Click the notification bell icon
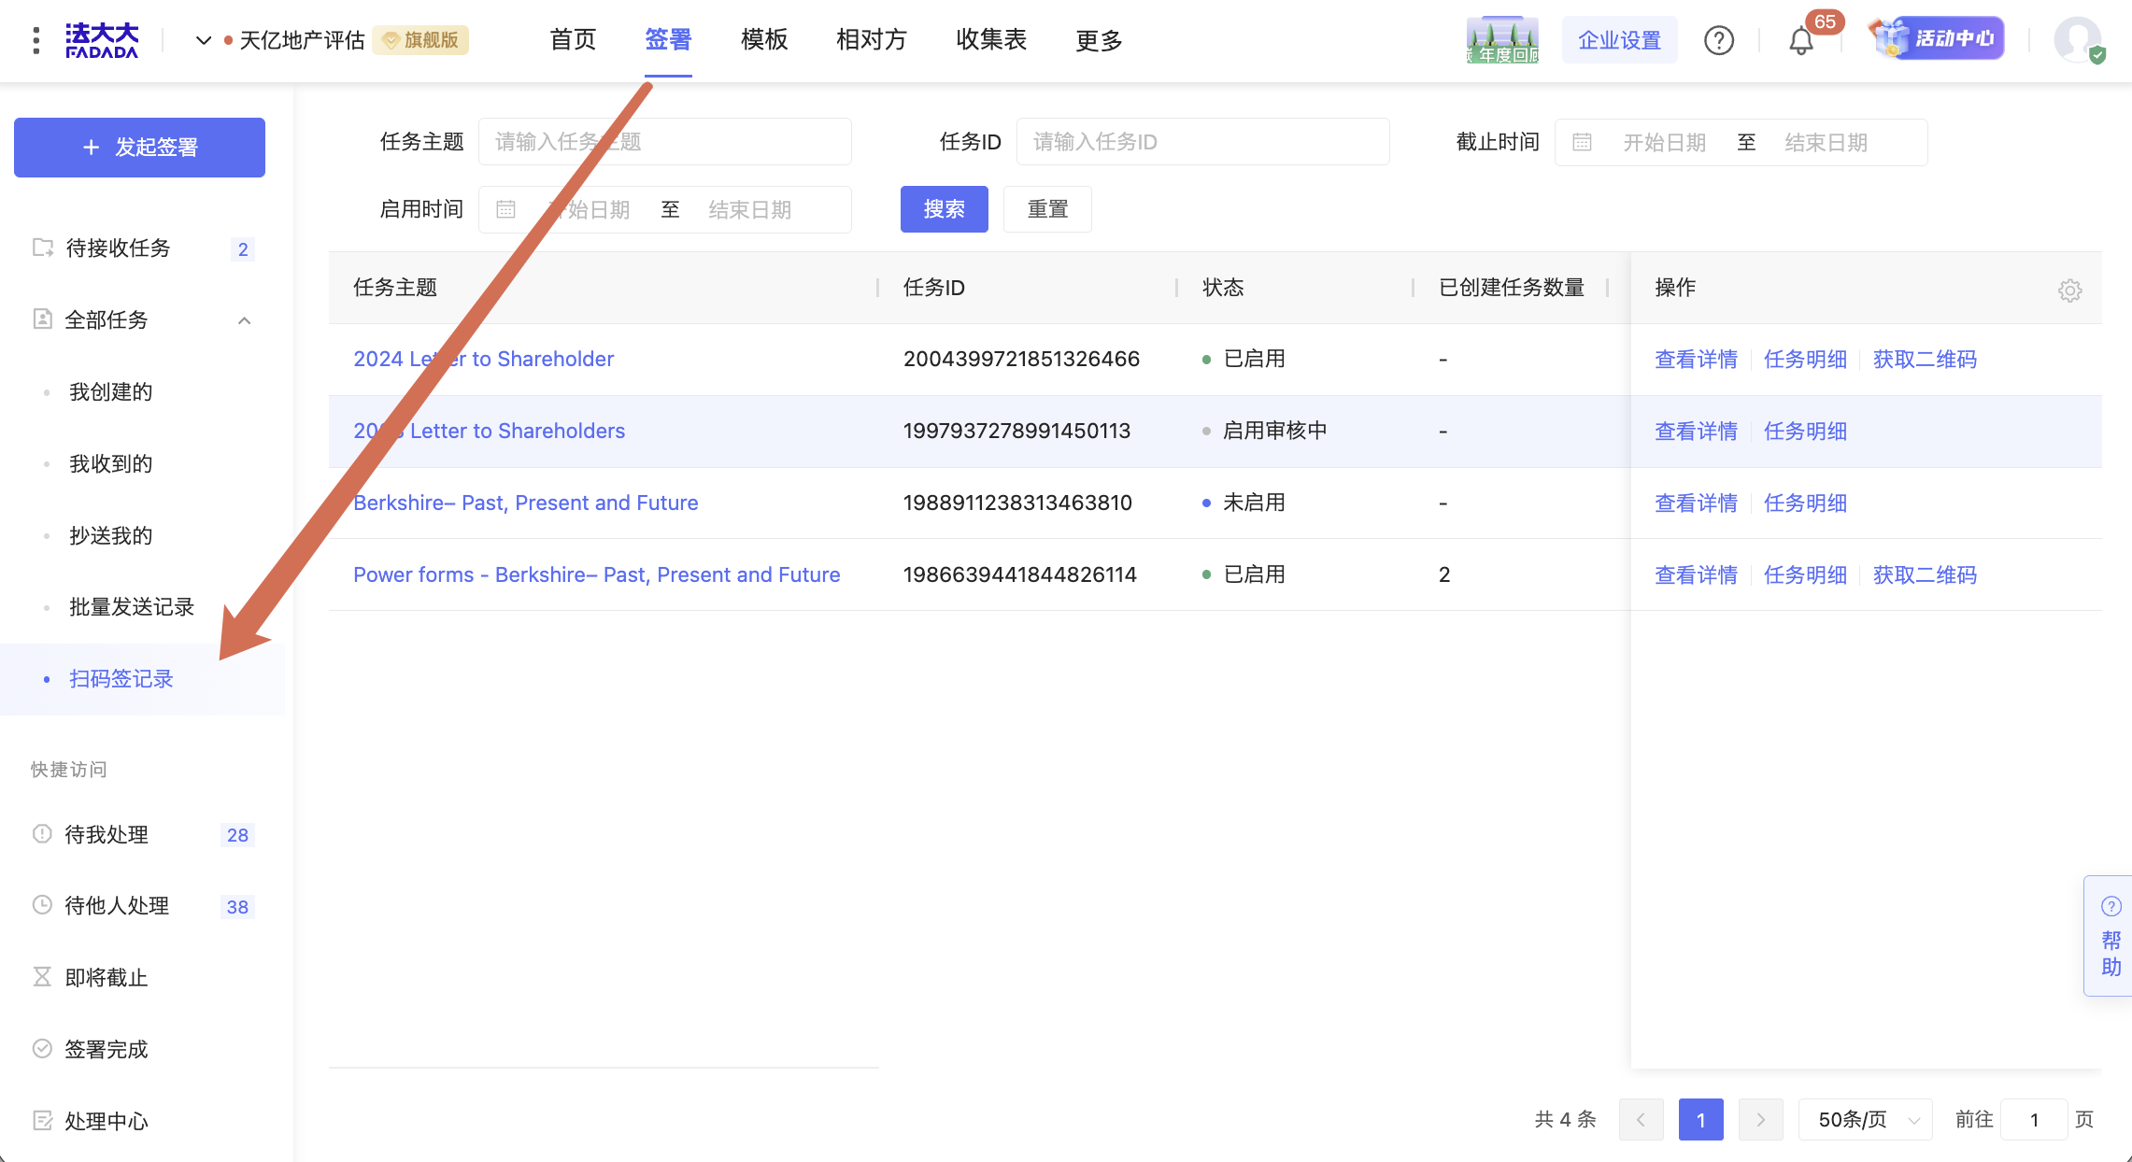2132x1162 pixels. coord(1800,41)
